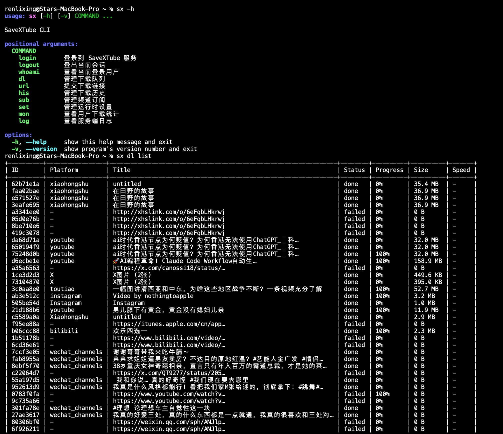Click the ID '3c0aa8e0' cell

pos(25,289)
